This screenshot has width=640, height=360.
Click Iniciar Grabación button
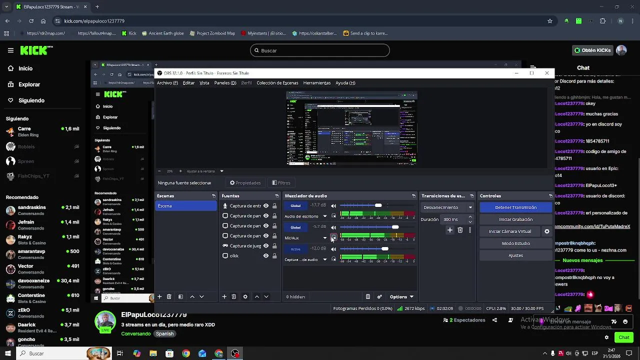516,219
